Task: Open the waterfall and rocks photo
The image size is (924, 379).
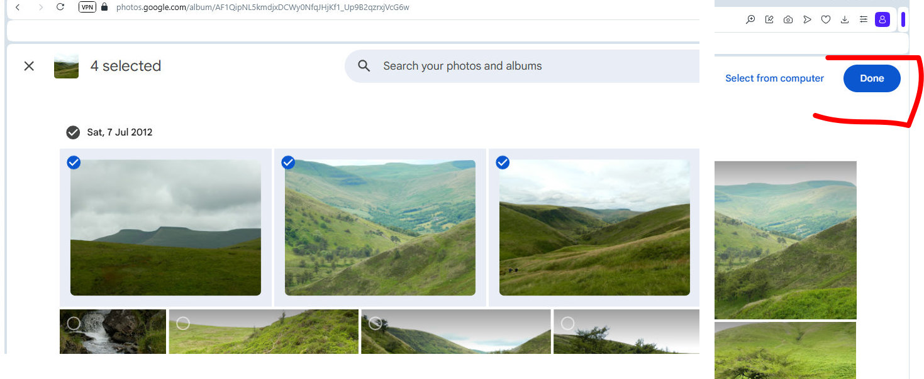Action: pos(113,332)
